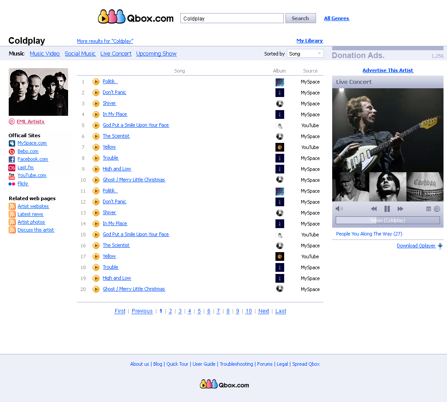Click RSS icon beside Discuss this artist
This screenshot has width=447, height=402.
12,230
